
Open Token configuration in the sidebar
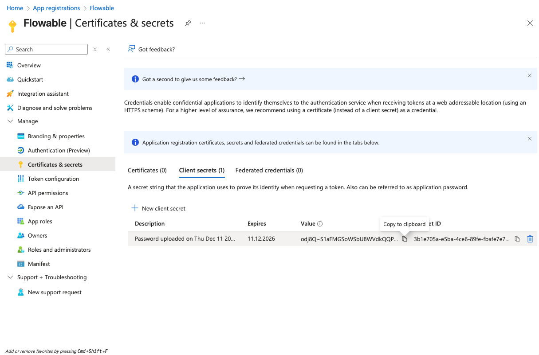click(x=53, y=179)
